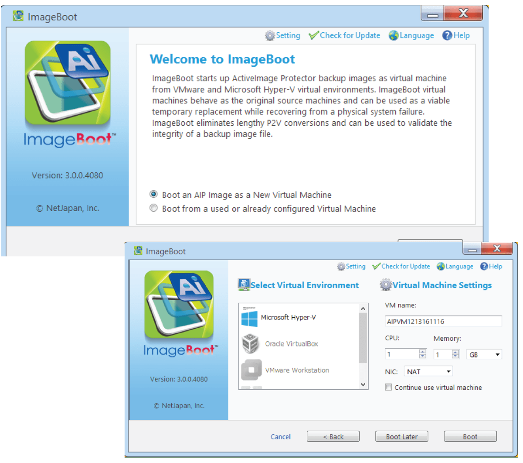Choose Boot from an already configured Virtual Machine
523x463 pixels.
pos(153,208)
